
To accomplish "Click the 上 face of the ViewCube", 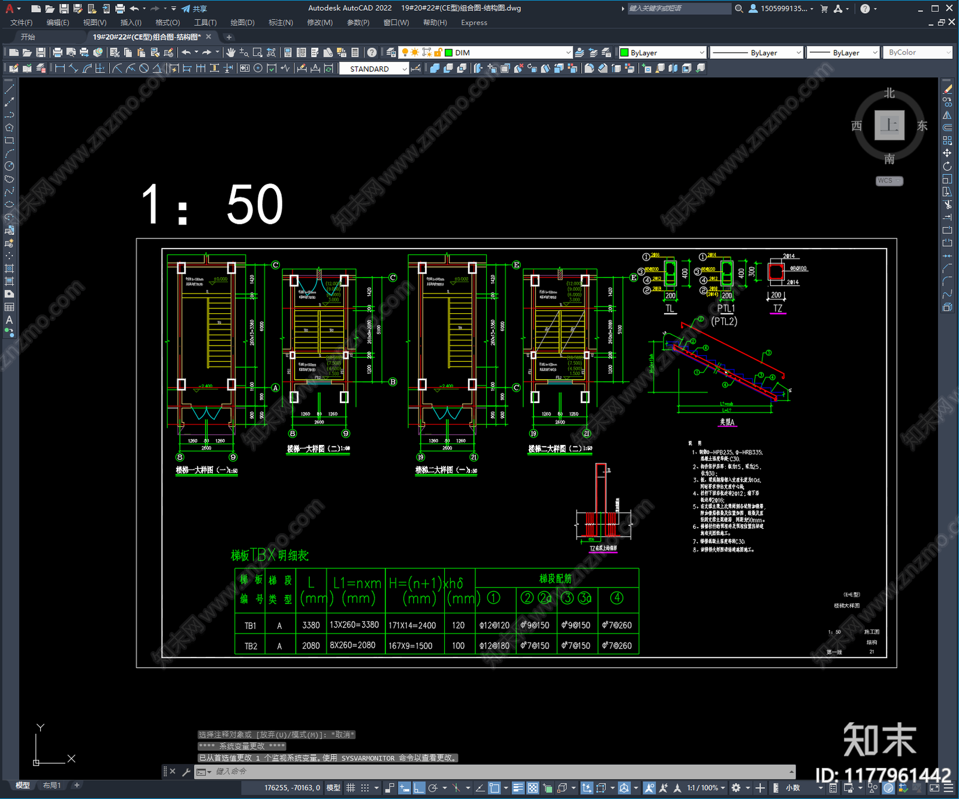I will point(889,125).
